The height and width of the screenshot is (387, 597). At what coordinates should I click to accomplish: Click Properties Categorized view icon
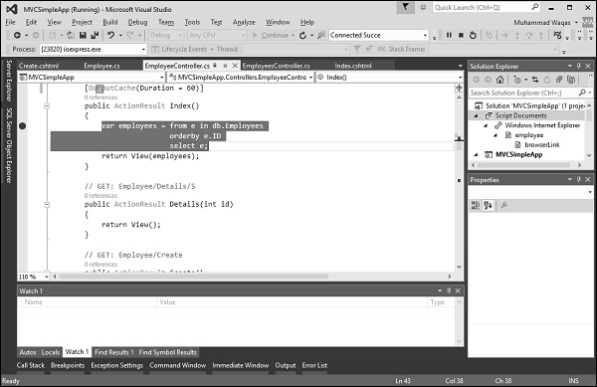(476, 206)
